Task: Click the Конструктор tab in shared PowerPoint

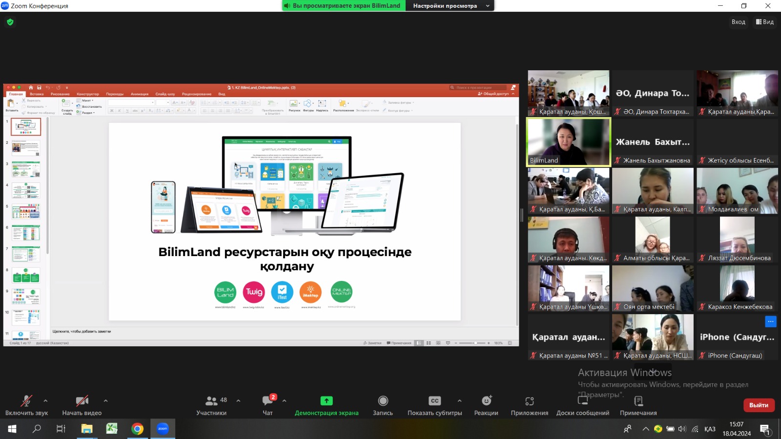Action: (88, 94)
